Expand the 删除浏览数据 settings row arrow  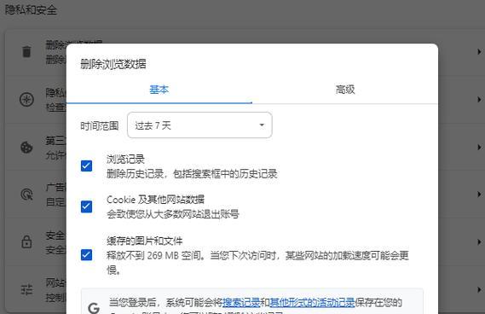479,52
